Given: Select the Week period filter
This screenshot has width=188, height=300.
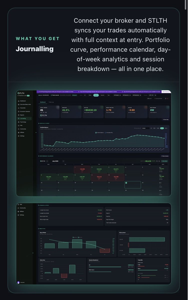Looking at the screenshot, I should [x=90, y=95].
